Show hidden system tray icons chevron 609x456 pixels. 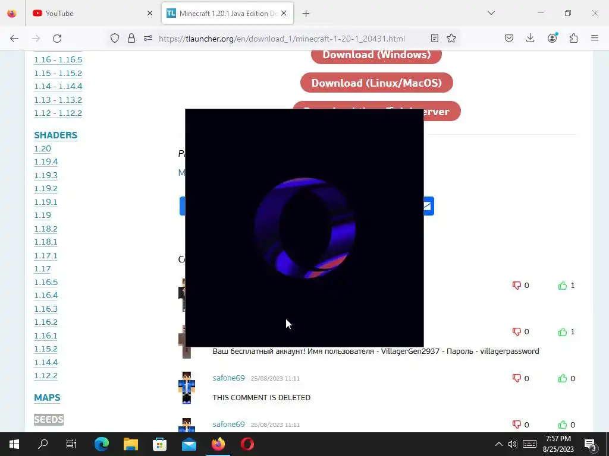point(499,444)
